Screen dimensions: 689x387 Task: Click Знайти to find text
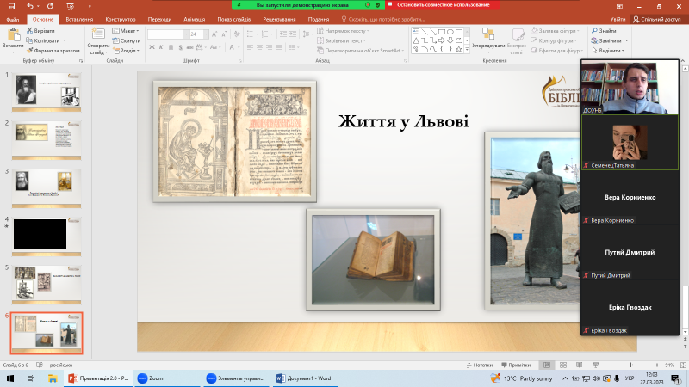604,31
